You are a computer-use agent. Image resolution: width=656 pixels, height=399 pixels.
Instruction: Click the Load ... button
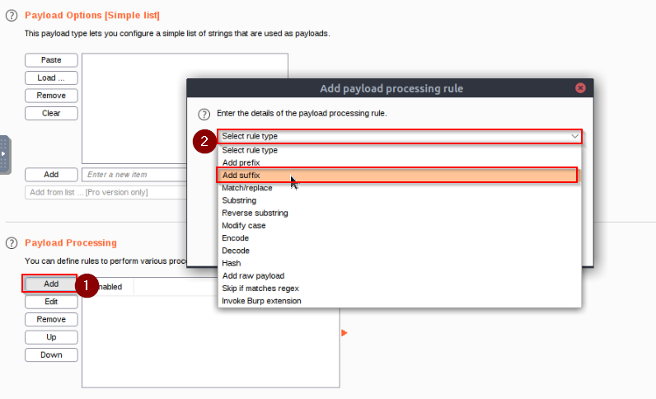tap(51, 77)
